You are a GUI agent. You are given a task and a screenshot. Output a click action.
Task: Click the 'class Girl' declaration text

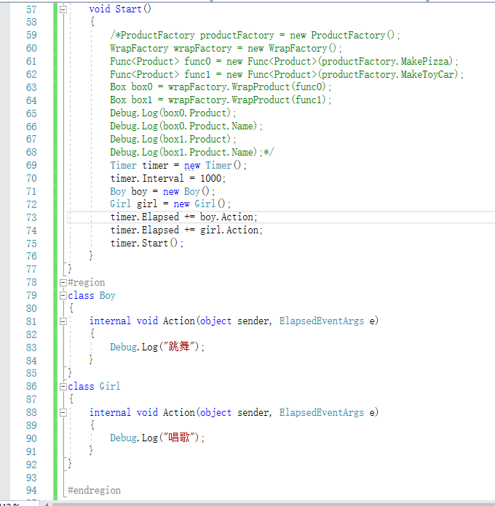(x=94, y=386)
